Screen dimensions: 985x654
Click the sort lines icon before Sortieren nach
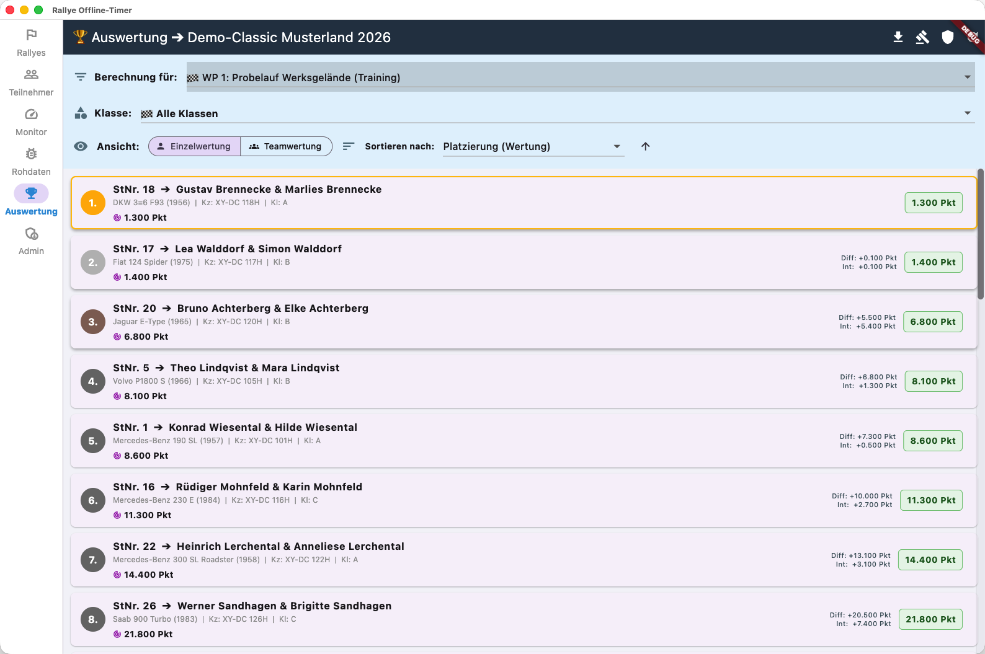coord(349,146)
